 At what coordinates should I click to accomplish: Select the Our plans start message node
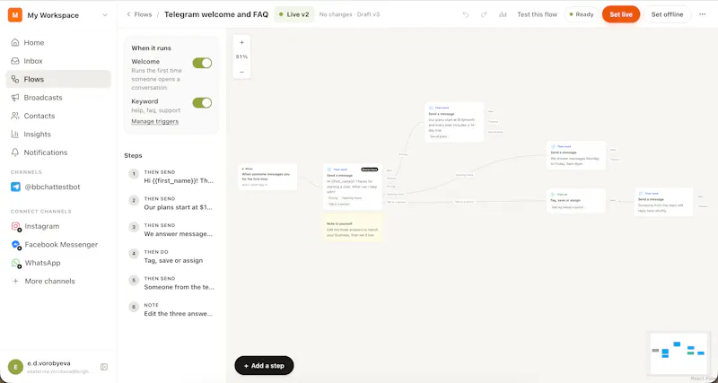click(x=454, y=122)
